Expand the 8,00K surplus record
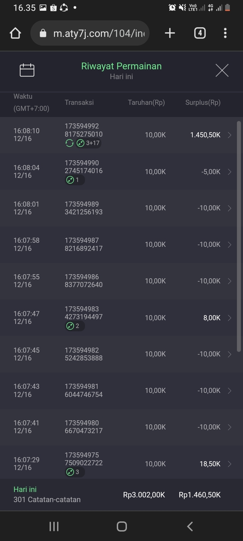The width and height of the screenshot is (243, 541). 230,318
